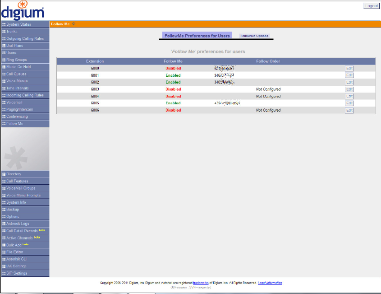Go to Trunks section

[25, 32]
